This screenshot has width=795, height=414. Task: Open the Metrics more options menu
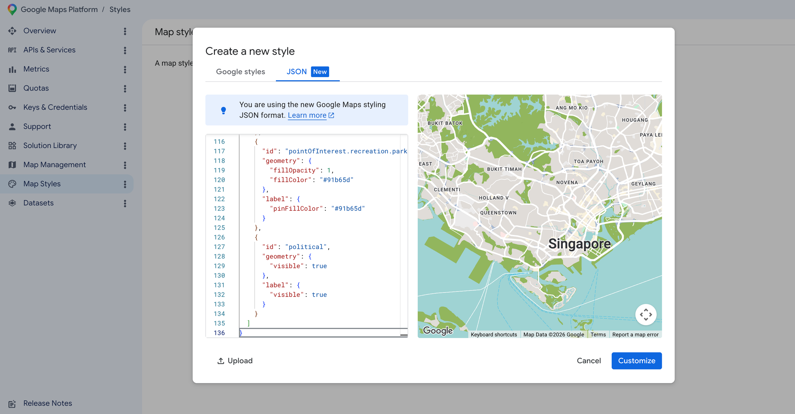point(125,69)
